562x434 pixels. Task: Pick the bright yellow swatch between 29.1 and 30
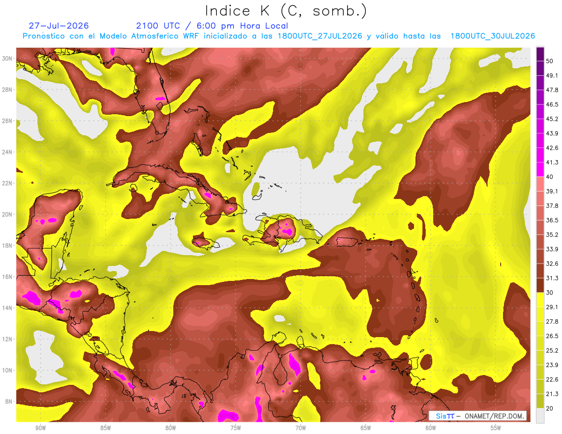tap(540, 300)
